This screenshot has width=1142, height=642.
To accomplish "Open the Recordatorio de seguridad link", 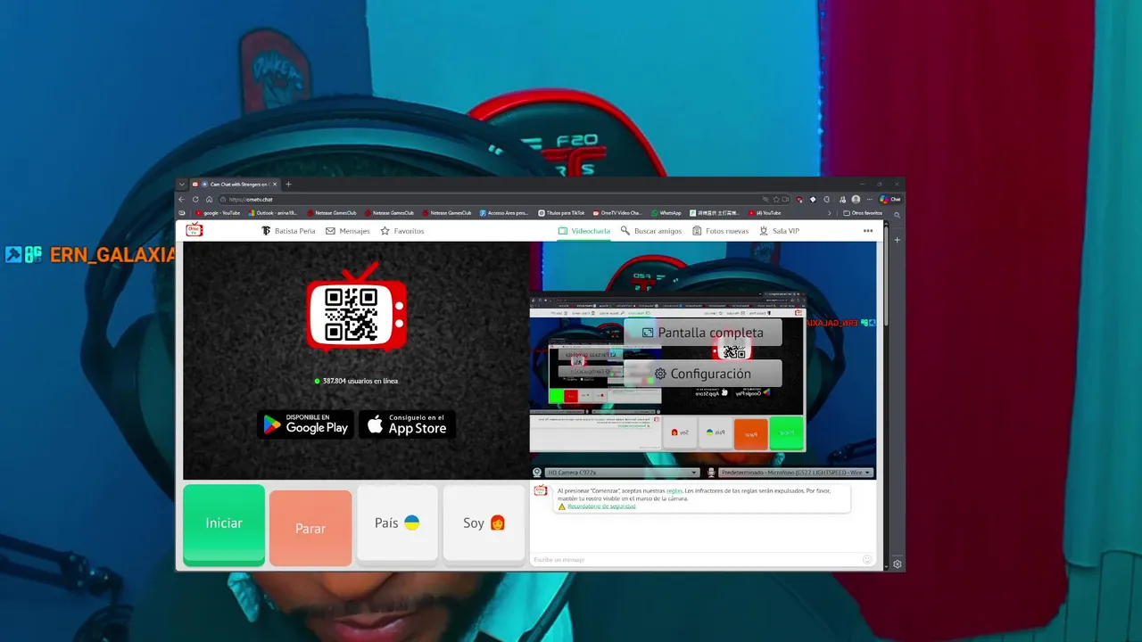I will click(601, 506).
